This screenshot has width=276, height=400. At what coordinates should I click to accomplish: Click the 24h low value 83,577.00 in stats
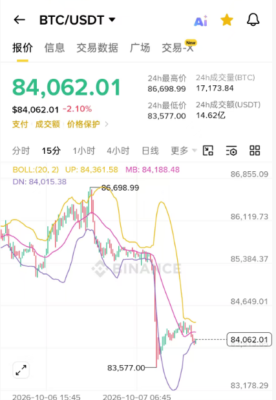pyautogui.click(x=167, y=116)
